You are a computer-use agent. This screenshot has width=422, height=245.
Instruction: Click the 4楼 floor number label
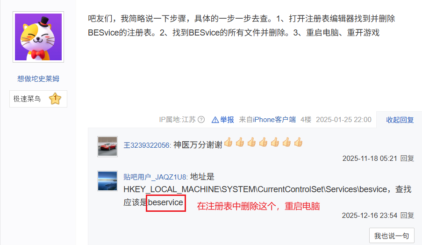point(306,120)
